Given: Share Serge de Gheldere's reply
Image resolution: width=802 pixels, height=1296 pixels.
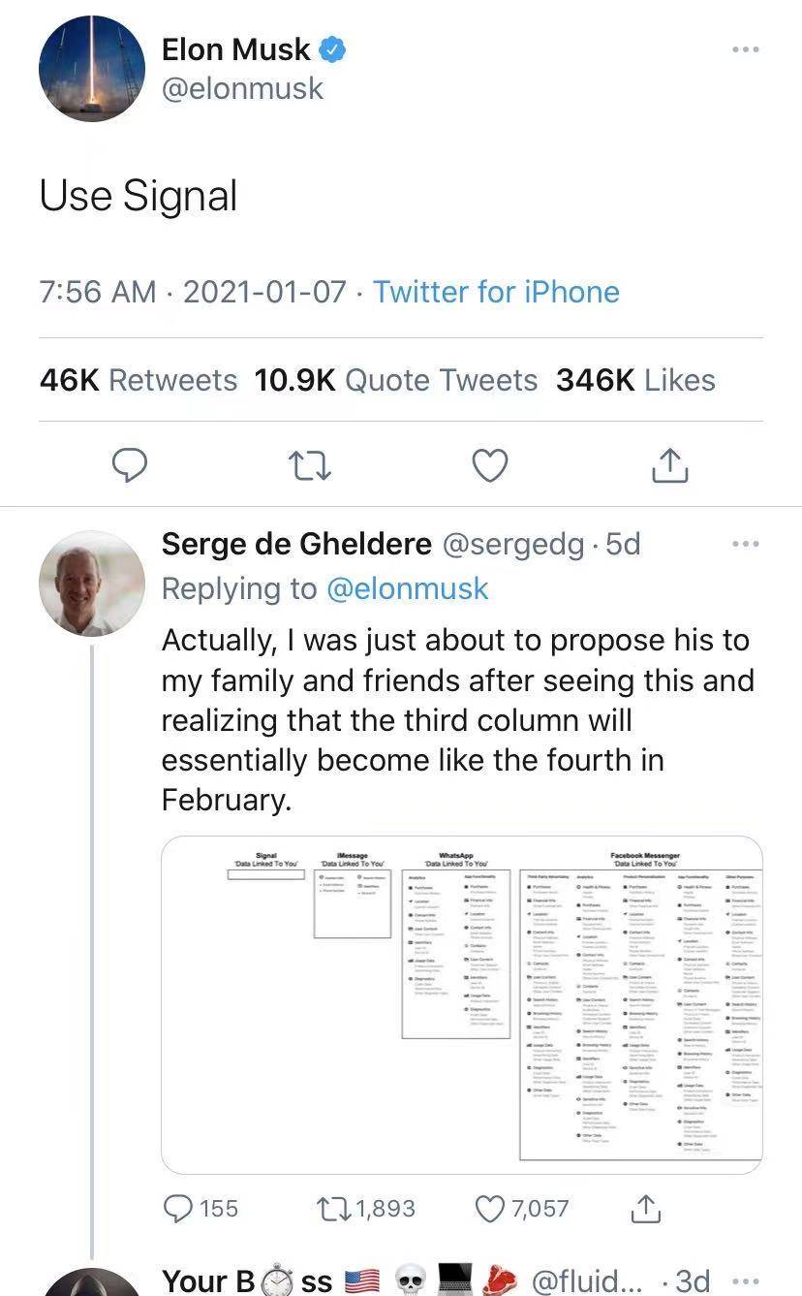Looking at the screenshot, I should (x=645, y=1208).
